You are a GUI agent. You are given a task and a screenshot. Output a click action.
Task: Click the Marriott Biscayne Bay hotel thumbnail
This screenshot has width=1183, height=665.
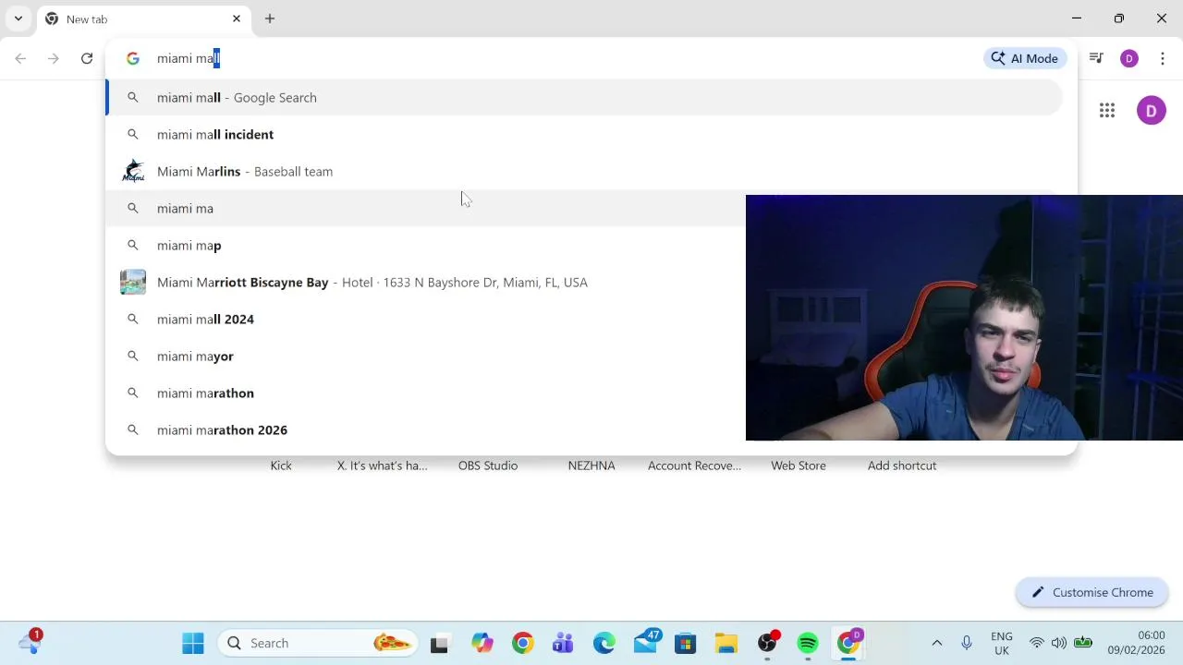(133, 282)
